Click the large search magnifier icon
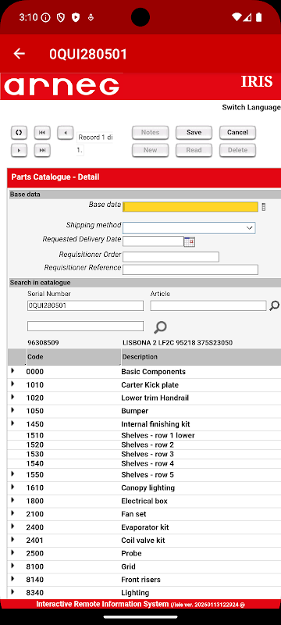This screenshot has width=281, height=625. (160, 327)
